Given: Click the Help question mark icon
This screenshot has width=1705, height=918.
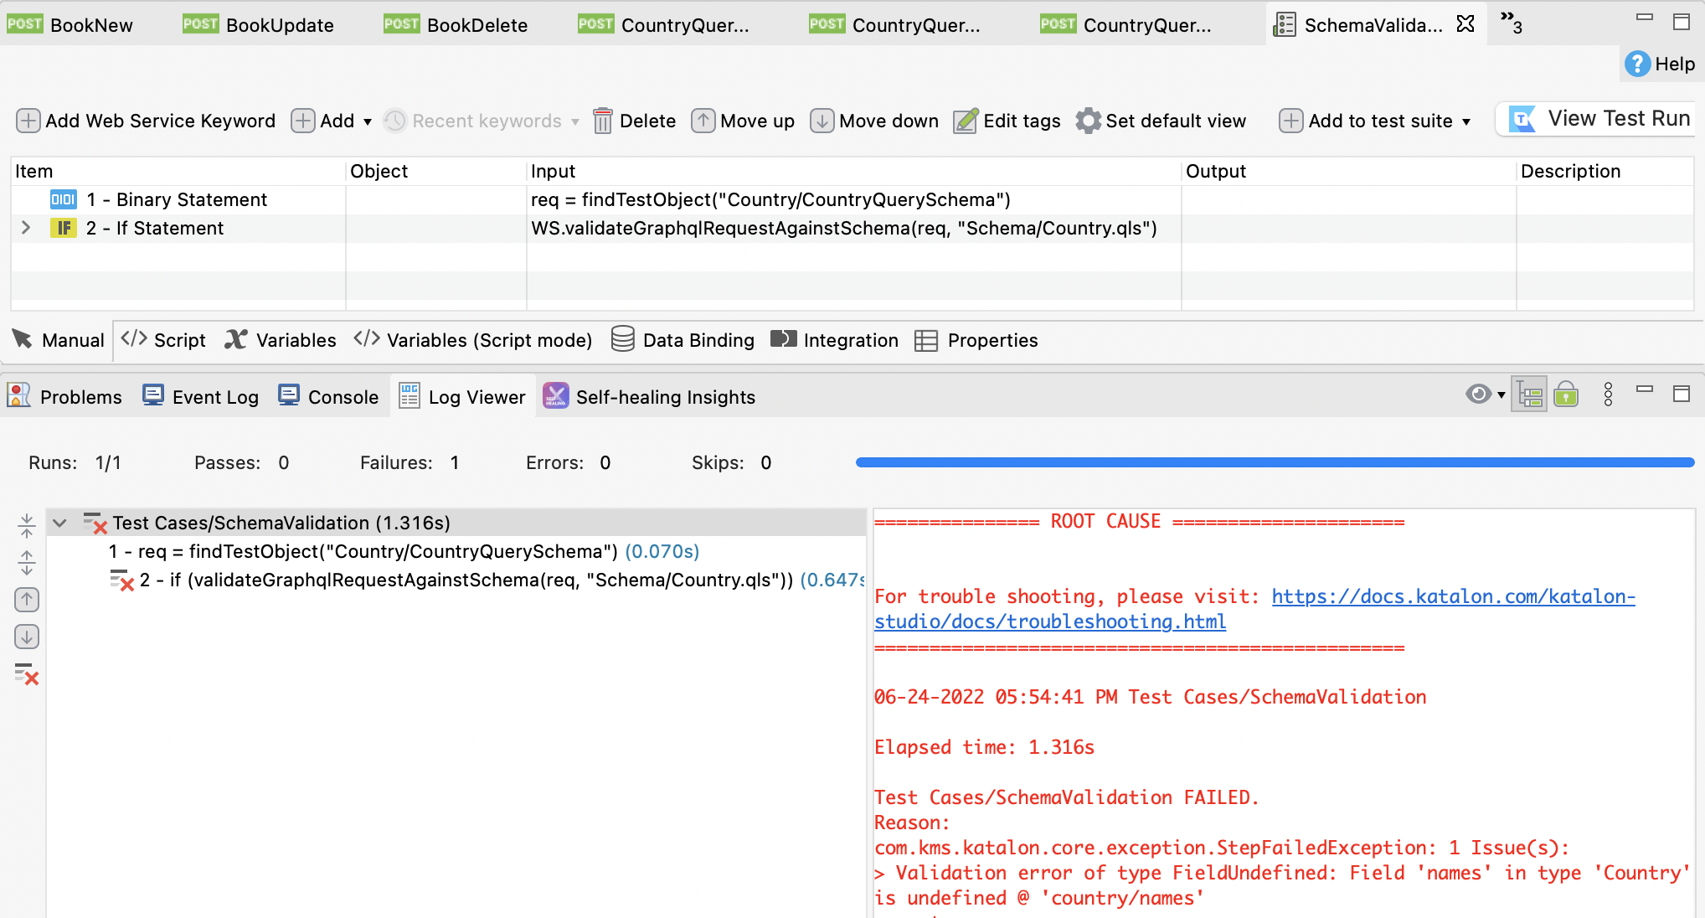Looking at the screenshot, I should (x=1637, y=64).
